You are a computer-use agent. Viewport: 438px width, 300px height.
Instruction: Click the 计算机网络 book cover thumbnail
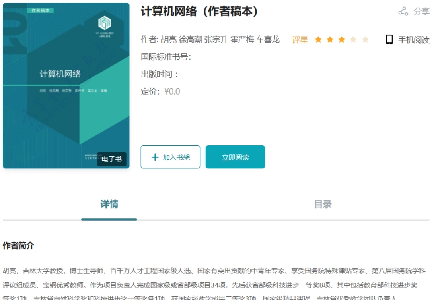66,86
